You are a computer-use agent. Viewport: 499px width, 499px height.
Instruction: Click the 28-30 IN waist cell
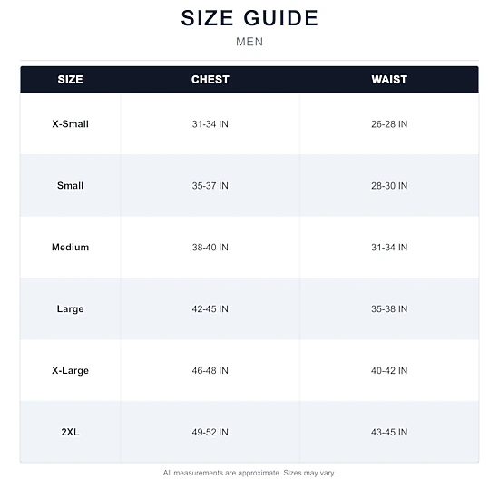(x=389, y=186)
